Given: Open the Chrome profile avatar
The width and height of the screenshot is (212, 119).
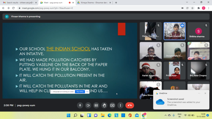Looking at the screenshot, I should pyautogui.click(x=204, y=8).
